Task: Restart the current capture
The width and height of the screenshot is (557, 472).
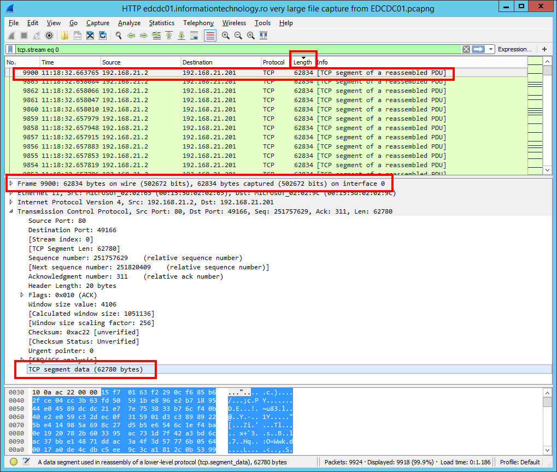Action: (37, 36)
